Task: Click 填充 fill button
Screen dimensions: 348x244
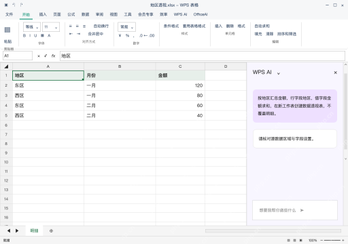Action: pos(258,34)
